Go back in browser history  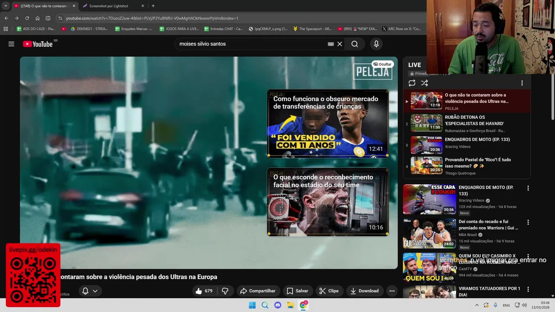[6, 18]
